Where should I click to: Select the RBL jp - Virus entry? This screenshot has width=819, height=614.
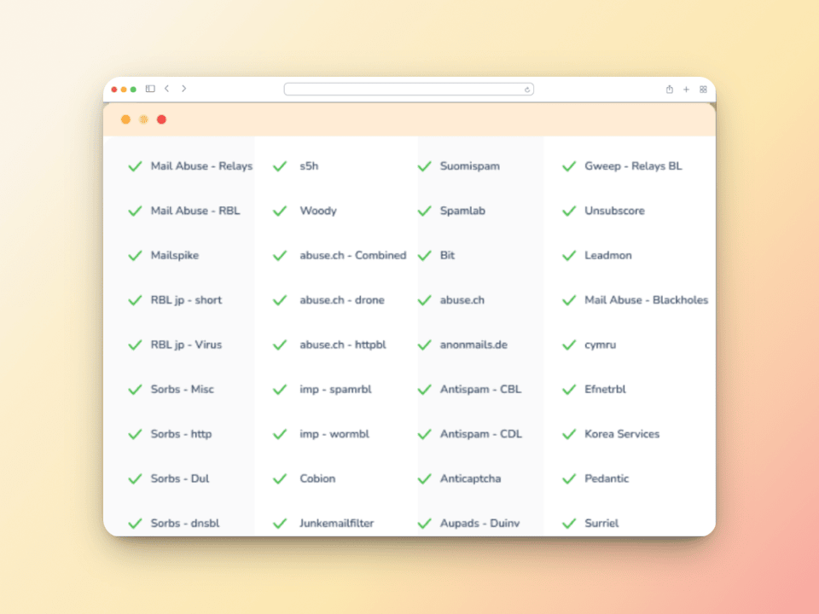pos(186,345)
